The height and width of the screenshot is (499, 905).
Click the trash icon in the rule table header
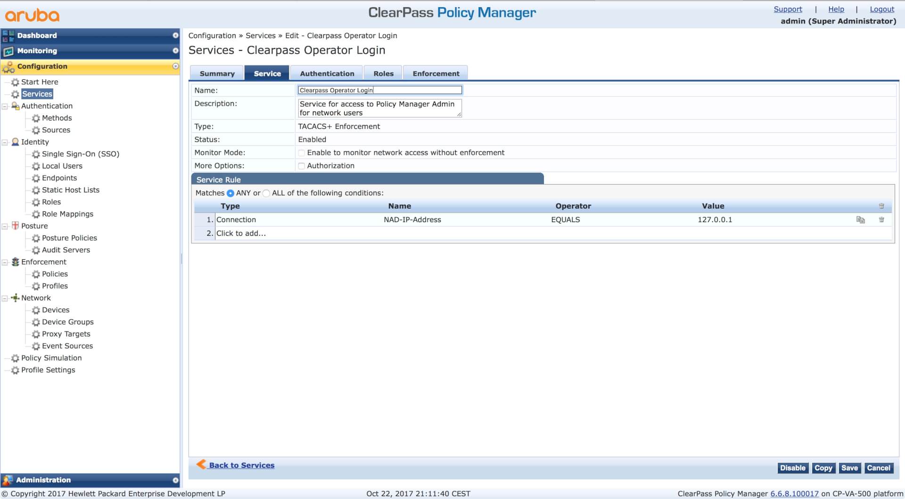881,206
